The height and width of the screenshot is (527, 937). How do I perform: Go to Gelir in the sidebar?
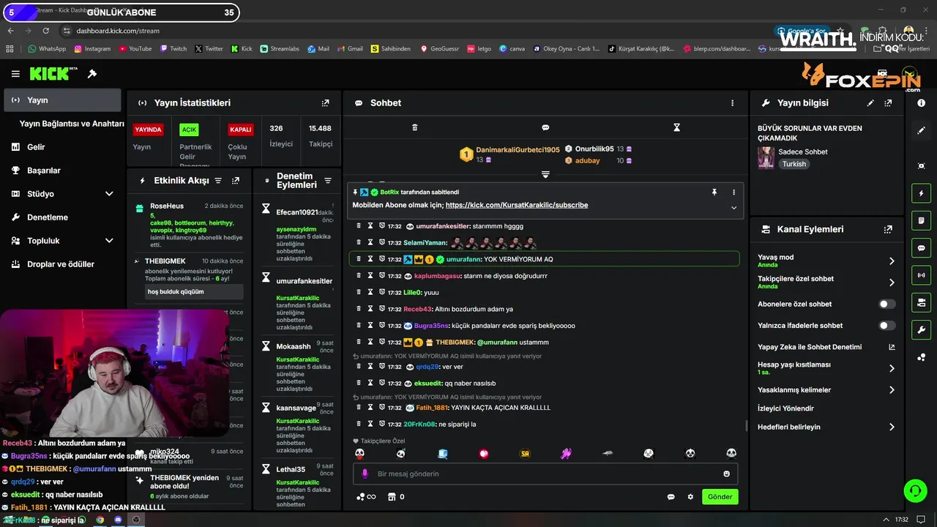(x=62, y=147)
